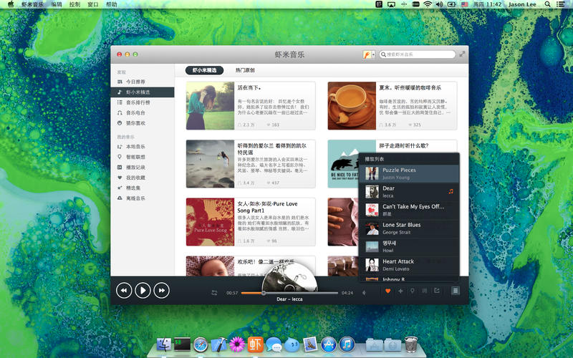The width and height of the screenshot is (573, 358).
Task: Open Trash in the Dock
Action: (x=411, y=344)
